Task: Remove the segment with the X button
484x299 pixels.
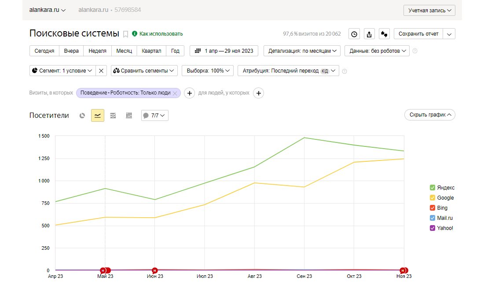Action: coord(101,71)
